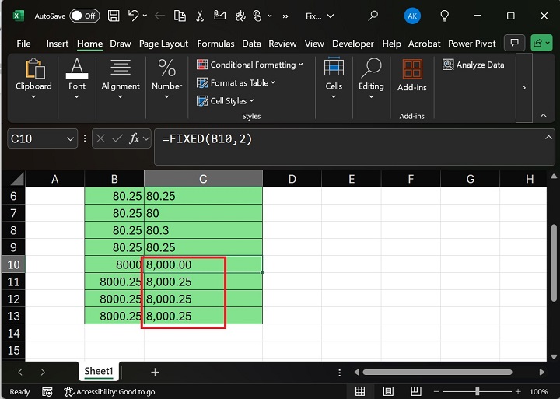Click the Analyze Data button
The width and height of the screenshot is (560, 399).
[x=474, y=65]
